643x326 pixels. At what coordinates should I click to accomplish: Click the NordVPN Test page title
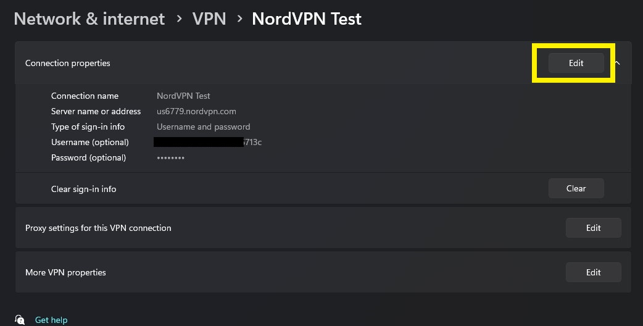coord(307,19)
